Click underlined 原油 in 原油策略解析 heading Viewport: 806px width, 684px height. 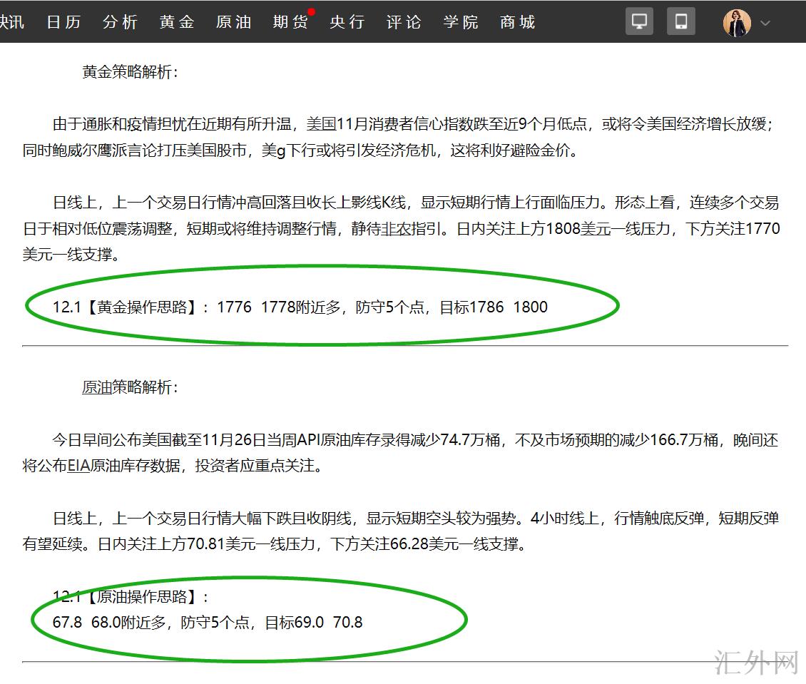coord(97,387)
